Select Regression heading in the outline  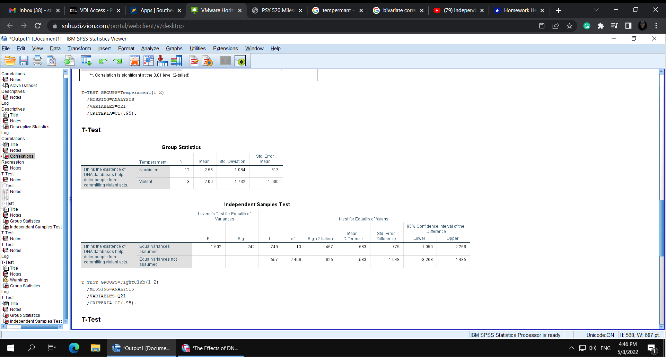click(12, 162)
